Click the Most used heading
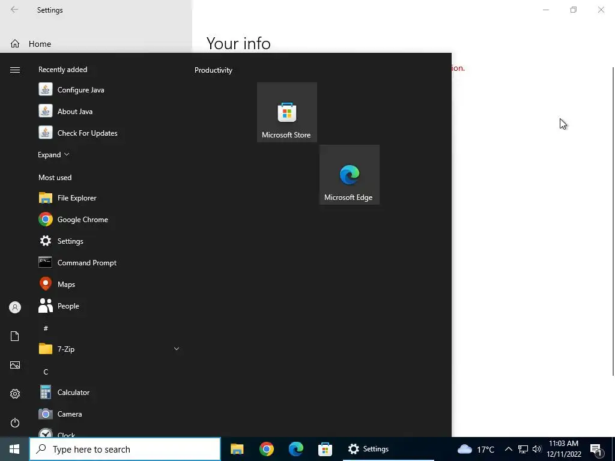The height and width of the screenshot is (461, 615). point(55,178)
